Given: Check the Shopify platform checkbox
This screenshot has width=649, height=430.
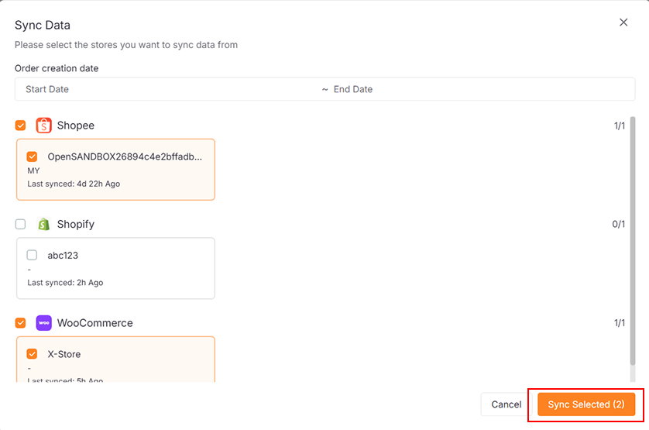Looking at the screenshot, I should coord(21,225).
